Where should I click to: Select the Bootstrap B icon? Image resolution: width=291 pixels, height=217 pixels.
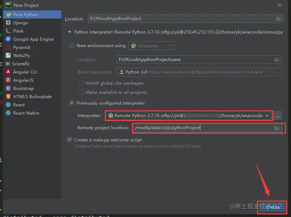8,88
